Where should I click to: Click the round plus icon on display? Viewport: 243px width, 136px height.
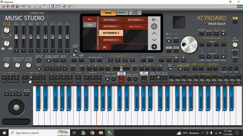(154, 46)
